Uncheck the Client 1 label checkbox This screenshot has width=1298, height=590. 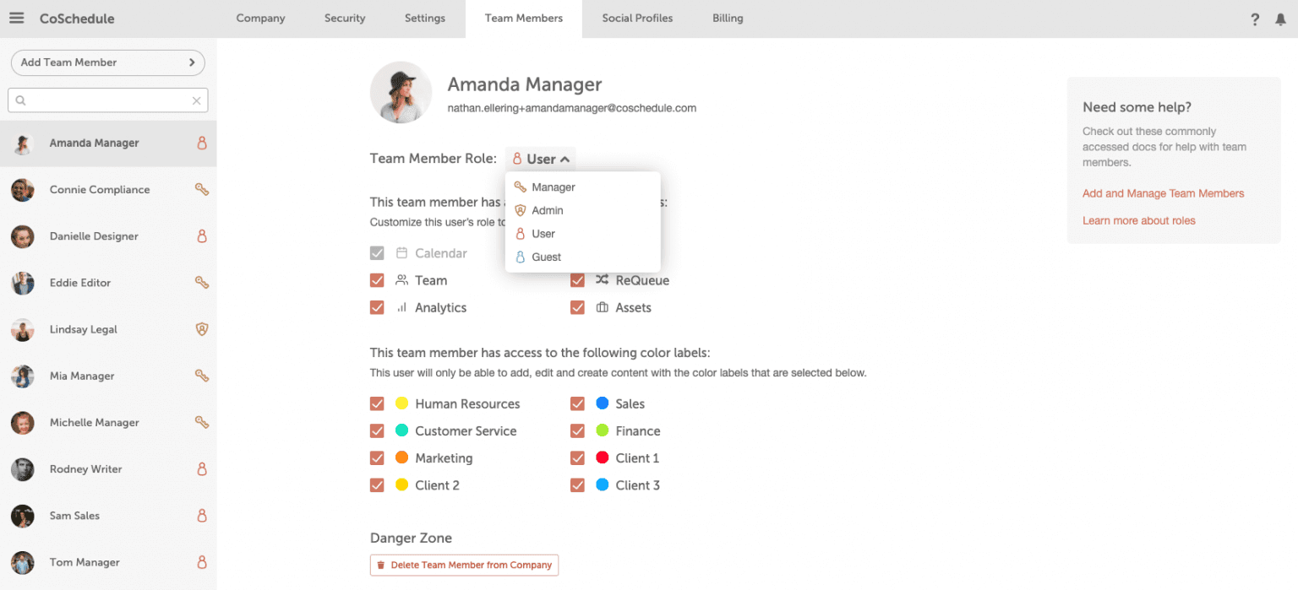(x=577, y=457)
